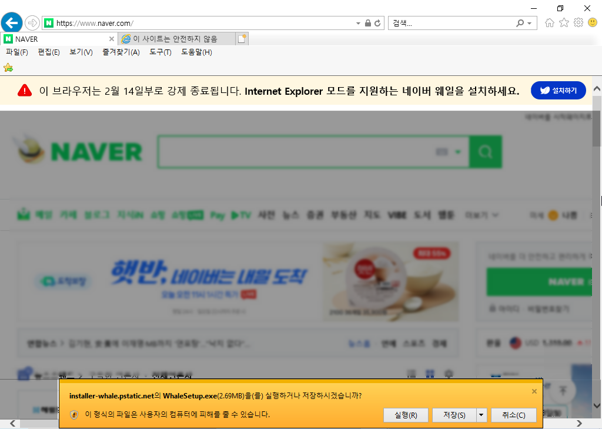The width and height of the screenshot is (602, 429).
Task: Click the Pay link in Naver nav bar
Action: [218, 215]
